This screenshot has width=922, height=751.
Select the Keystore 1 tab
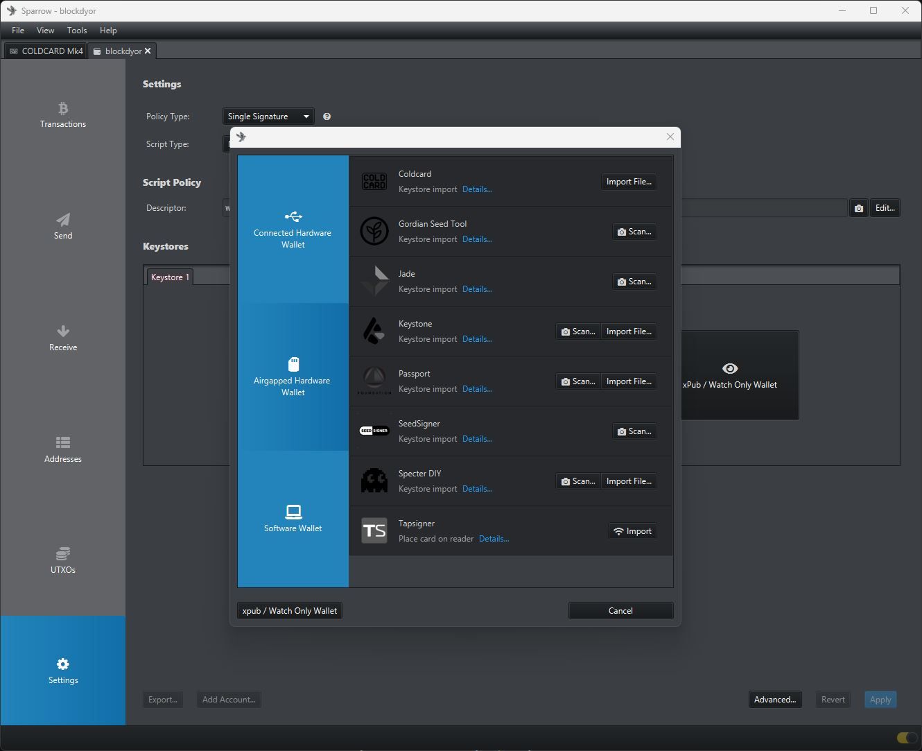click(170, 277)
